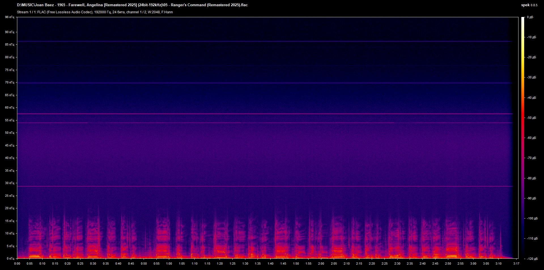Viewport: 544px width, 270px height.
Task: Click the "96 кГц" frequency label
Action: (x=10, y=17)
